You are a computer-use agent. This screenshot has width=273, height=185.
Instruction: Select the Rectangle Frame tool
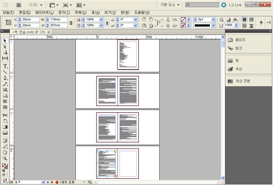5,90
